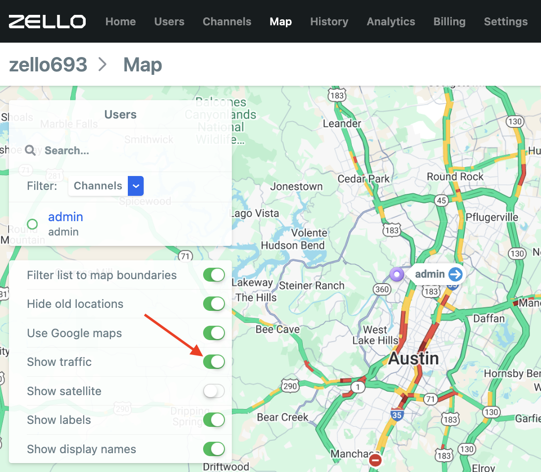Image resolution: width=541 pixels, height=472 pixels.
Task: Click the Cedar Park map label
Action: pyautogui.click(x=363, y=179)
